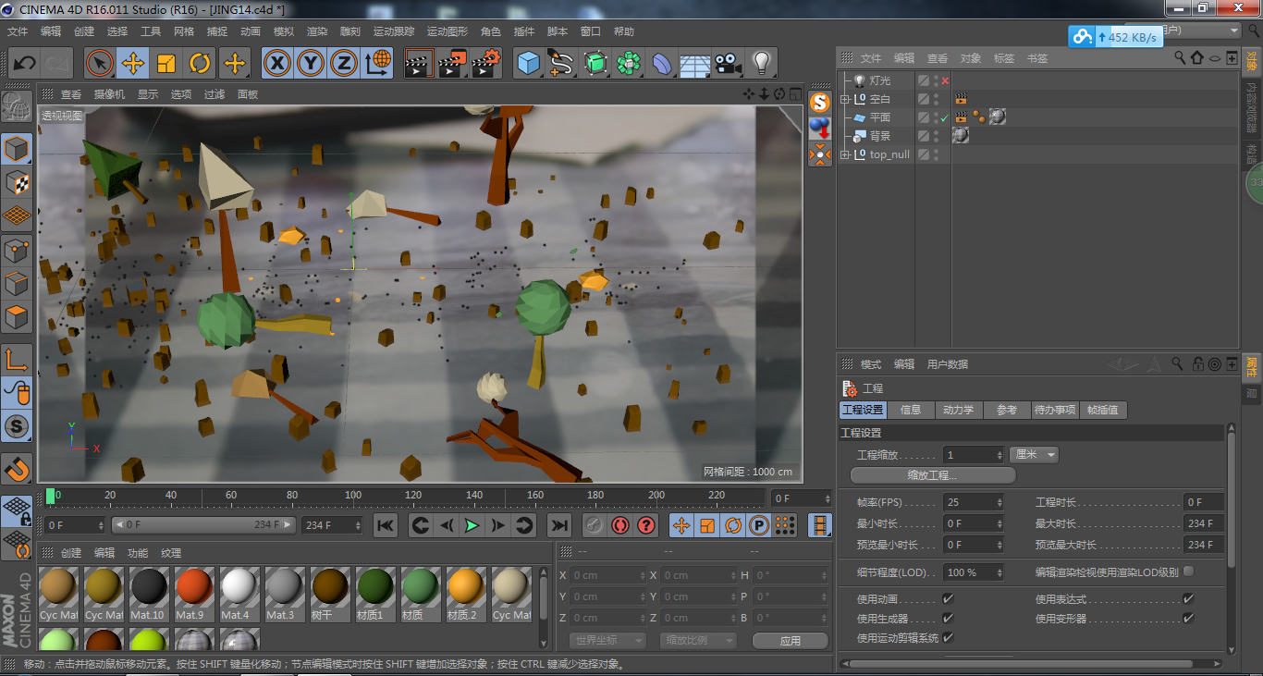Image resolution: width=1263 pixels, height=676 pixels.
Task: Expand the 空白 object hierarchy
Action: [845, 97]
